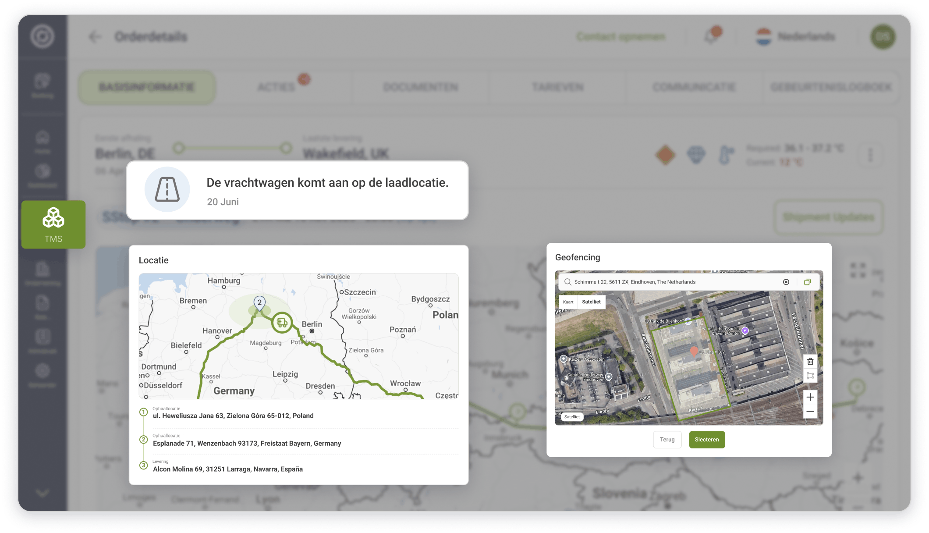This screenshot has height=533, width=929.
Task: Open the Nederlands language selector
Action: click(799, 37)
